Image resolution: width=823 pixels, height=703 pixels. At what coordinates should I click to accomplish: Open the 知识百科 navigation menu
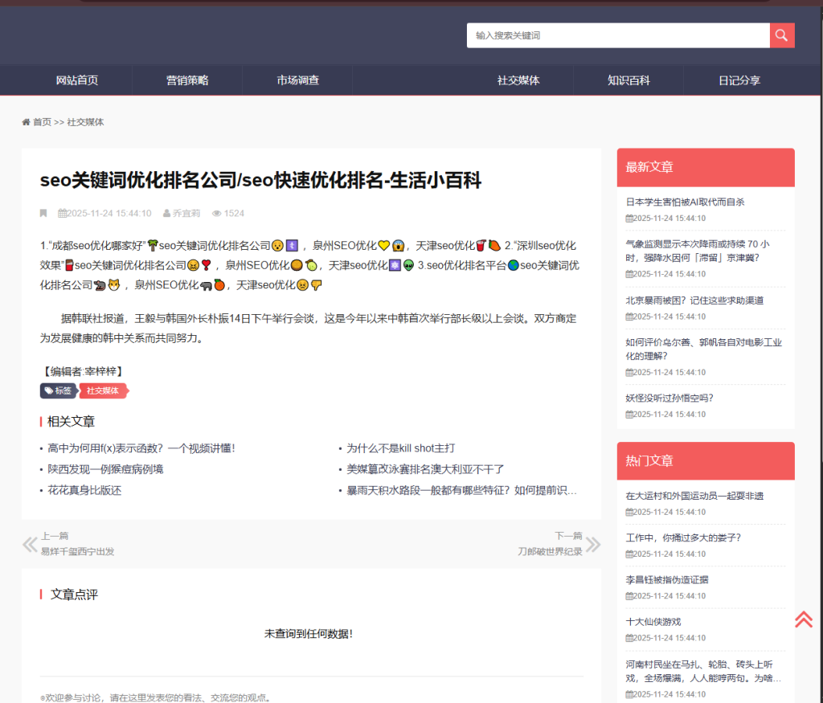[x=627, y=80]
